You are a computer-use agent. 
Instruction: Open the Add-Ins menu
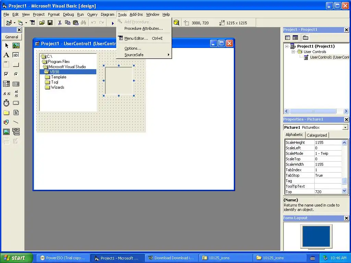[136, 14]
